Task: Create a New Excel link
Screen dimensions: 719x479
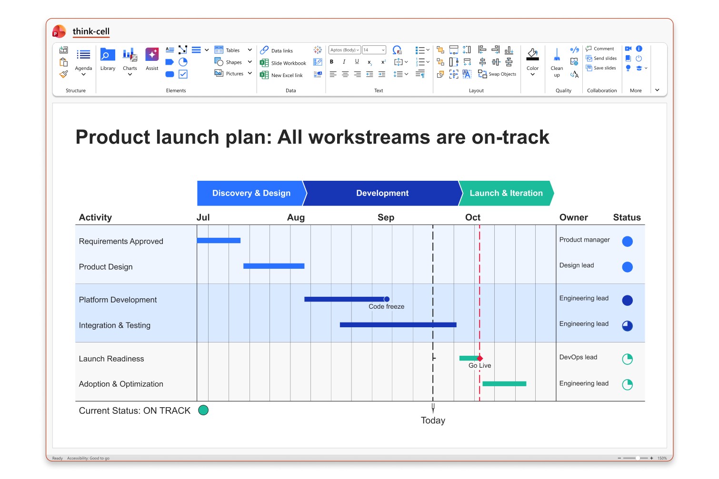Action: 281,75
